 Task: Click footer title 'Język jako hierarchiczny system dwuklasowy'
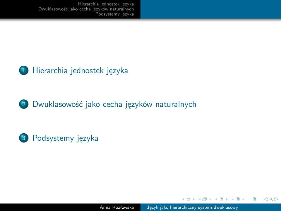(x=193, y=207)
